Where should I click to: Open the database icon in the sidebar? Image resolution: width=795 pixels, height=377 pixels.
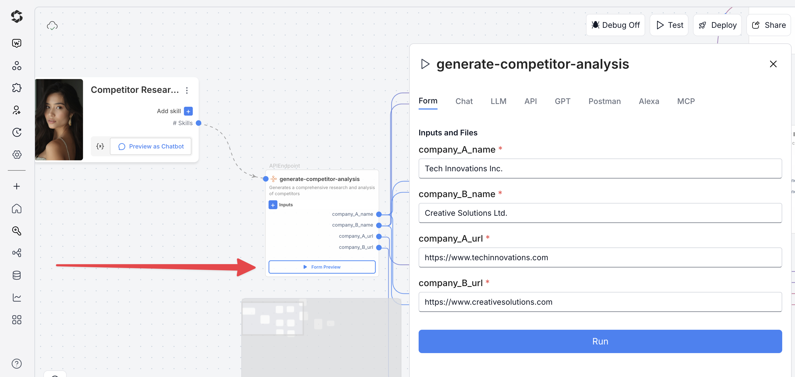pos(17,275)
